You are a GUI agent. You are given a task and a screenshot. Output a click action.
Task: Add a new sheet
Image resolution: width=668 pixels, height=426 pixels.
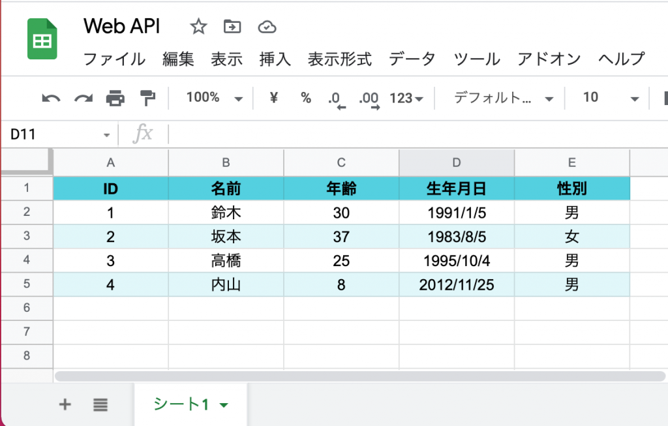pos(65,404)
